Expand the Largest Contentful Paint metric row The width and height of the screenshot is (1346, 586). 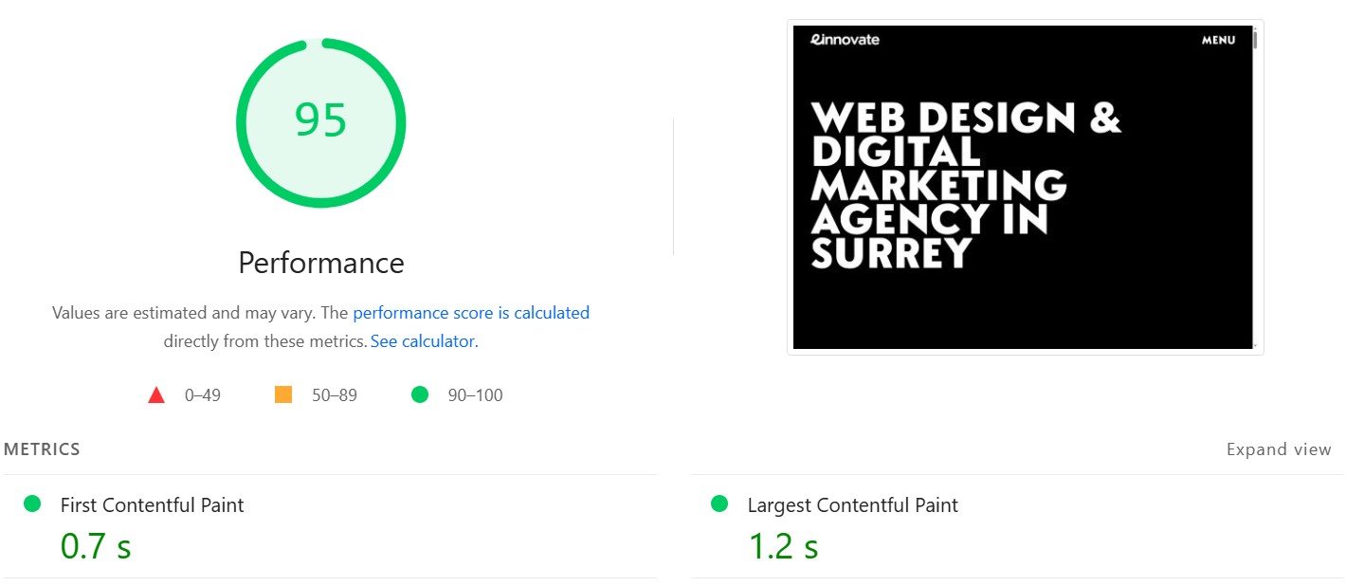(1016, 526)
